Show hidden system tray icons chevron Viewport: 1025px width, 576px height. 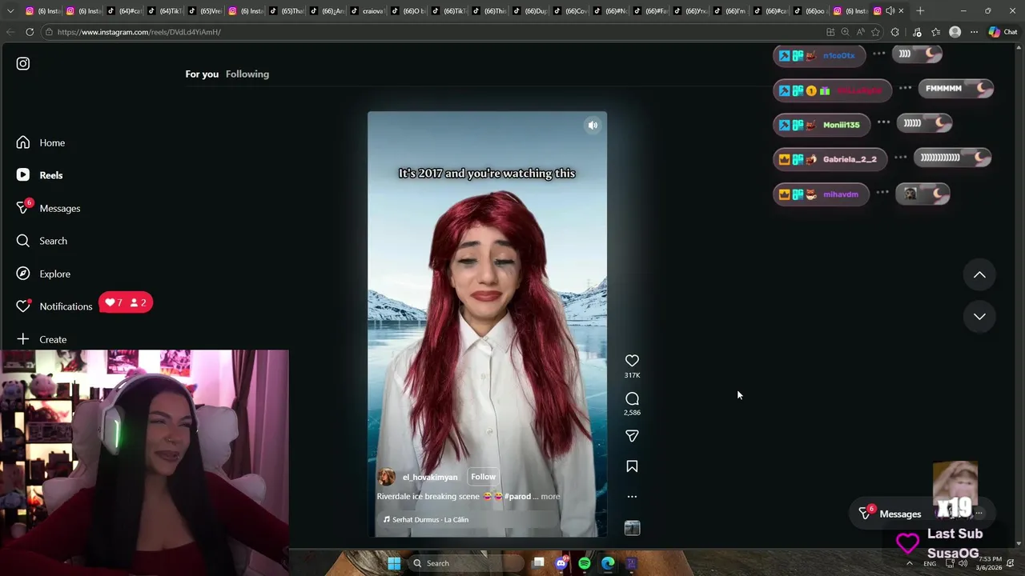click(910, 563)
